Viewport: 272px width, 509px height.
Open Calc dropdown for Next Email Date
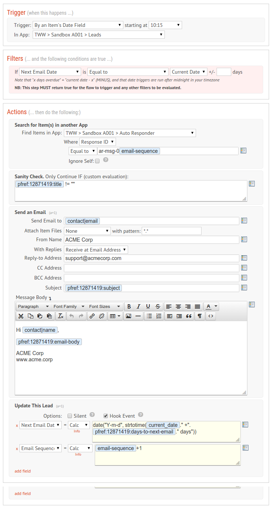point(79,425)
